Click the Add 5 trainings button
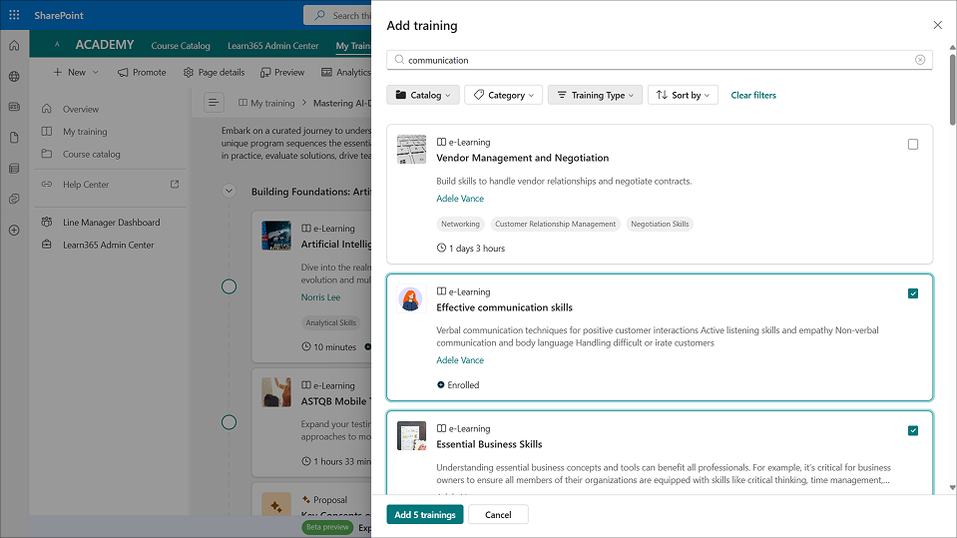Screen dimensions: 957x538 coord(425,515)
